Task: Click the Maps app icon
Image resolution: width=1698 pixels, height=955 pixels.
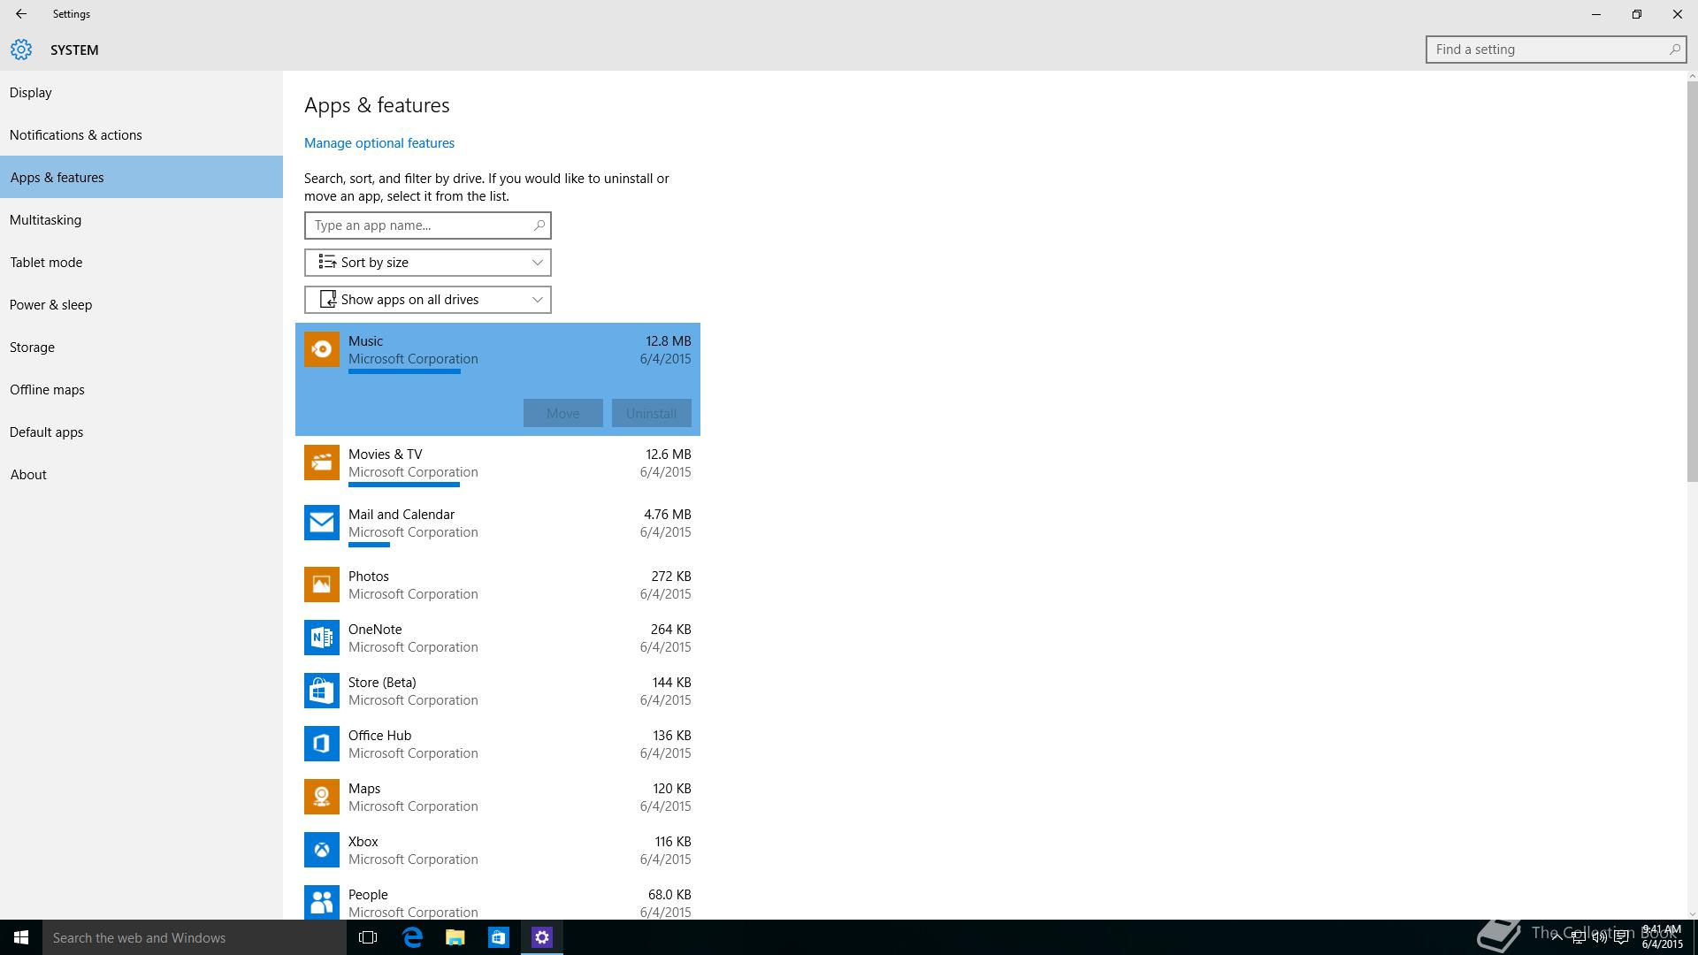Action: (x=322, y=797)
